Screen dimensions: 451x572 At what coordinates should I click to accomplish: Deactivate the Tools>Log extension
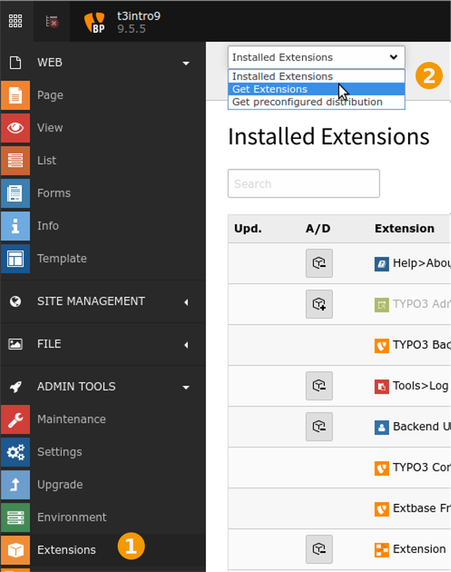319,386
